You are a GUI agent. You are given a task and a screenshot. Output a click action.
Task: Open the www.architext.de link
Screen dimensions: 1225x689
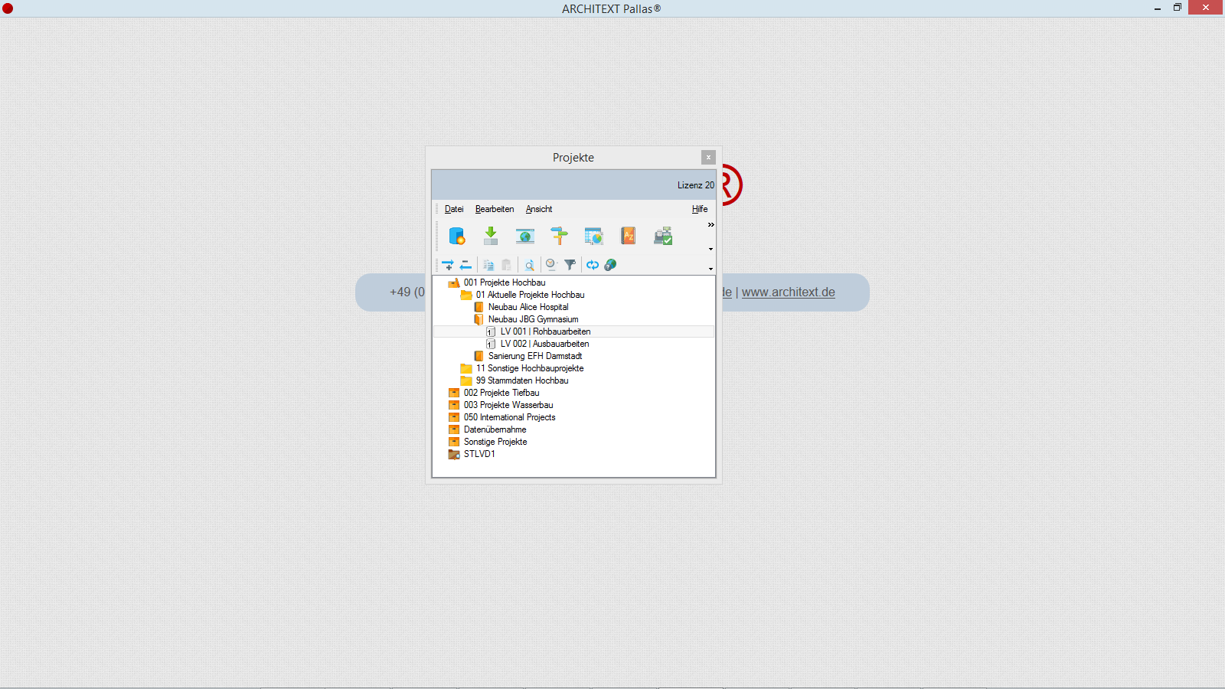(x=789, y=292)
